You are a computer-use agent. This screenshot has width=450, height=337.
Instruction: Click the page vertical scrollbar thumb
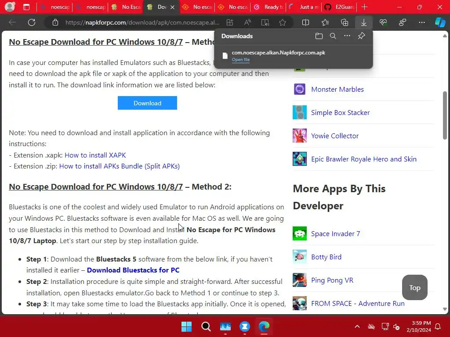point(445,115)
